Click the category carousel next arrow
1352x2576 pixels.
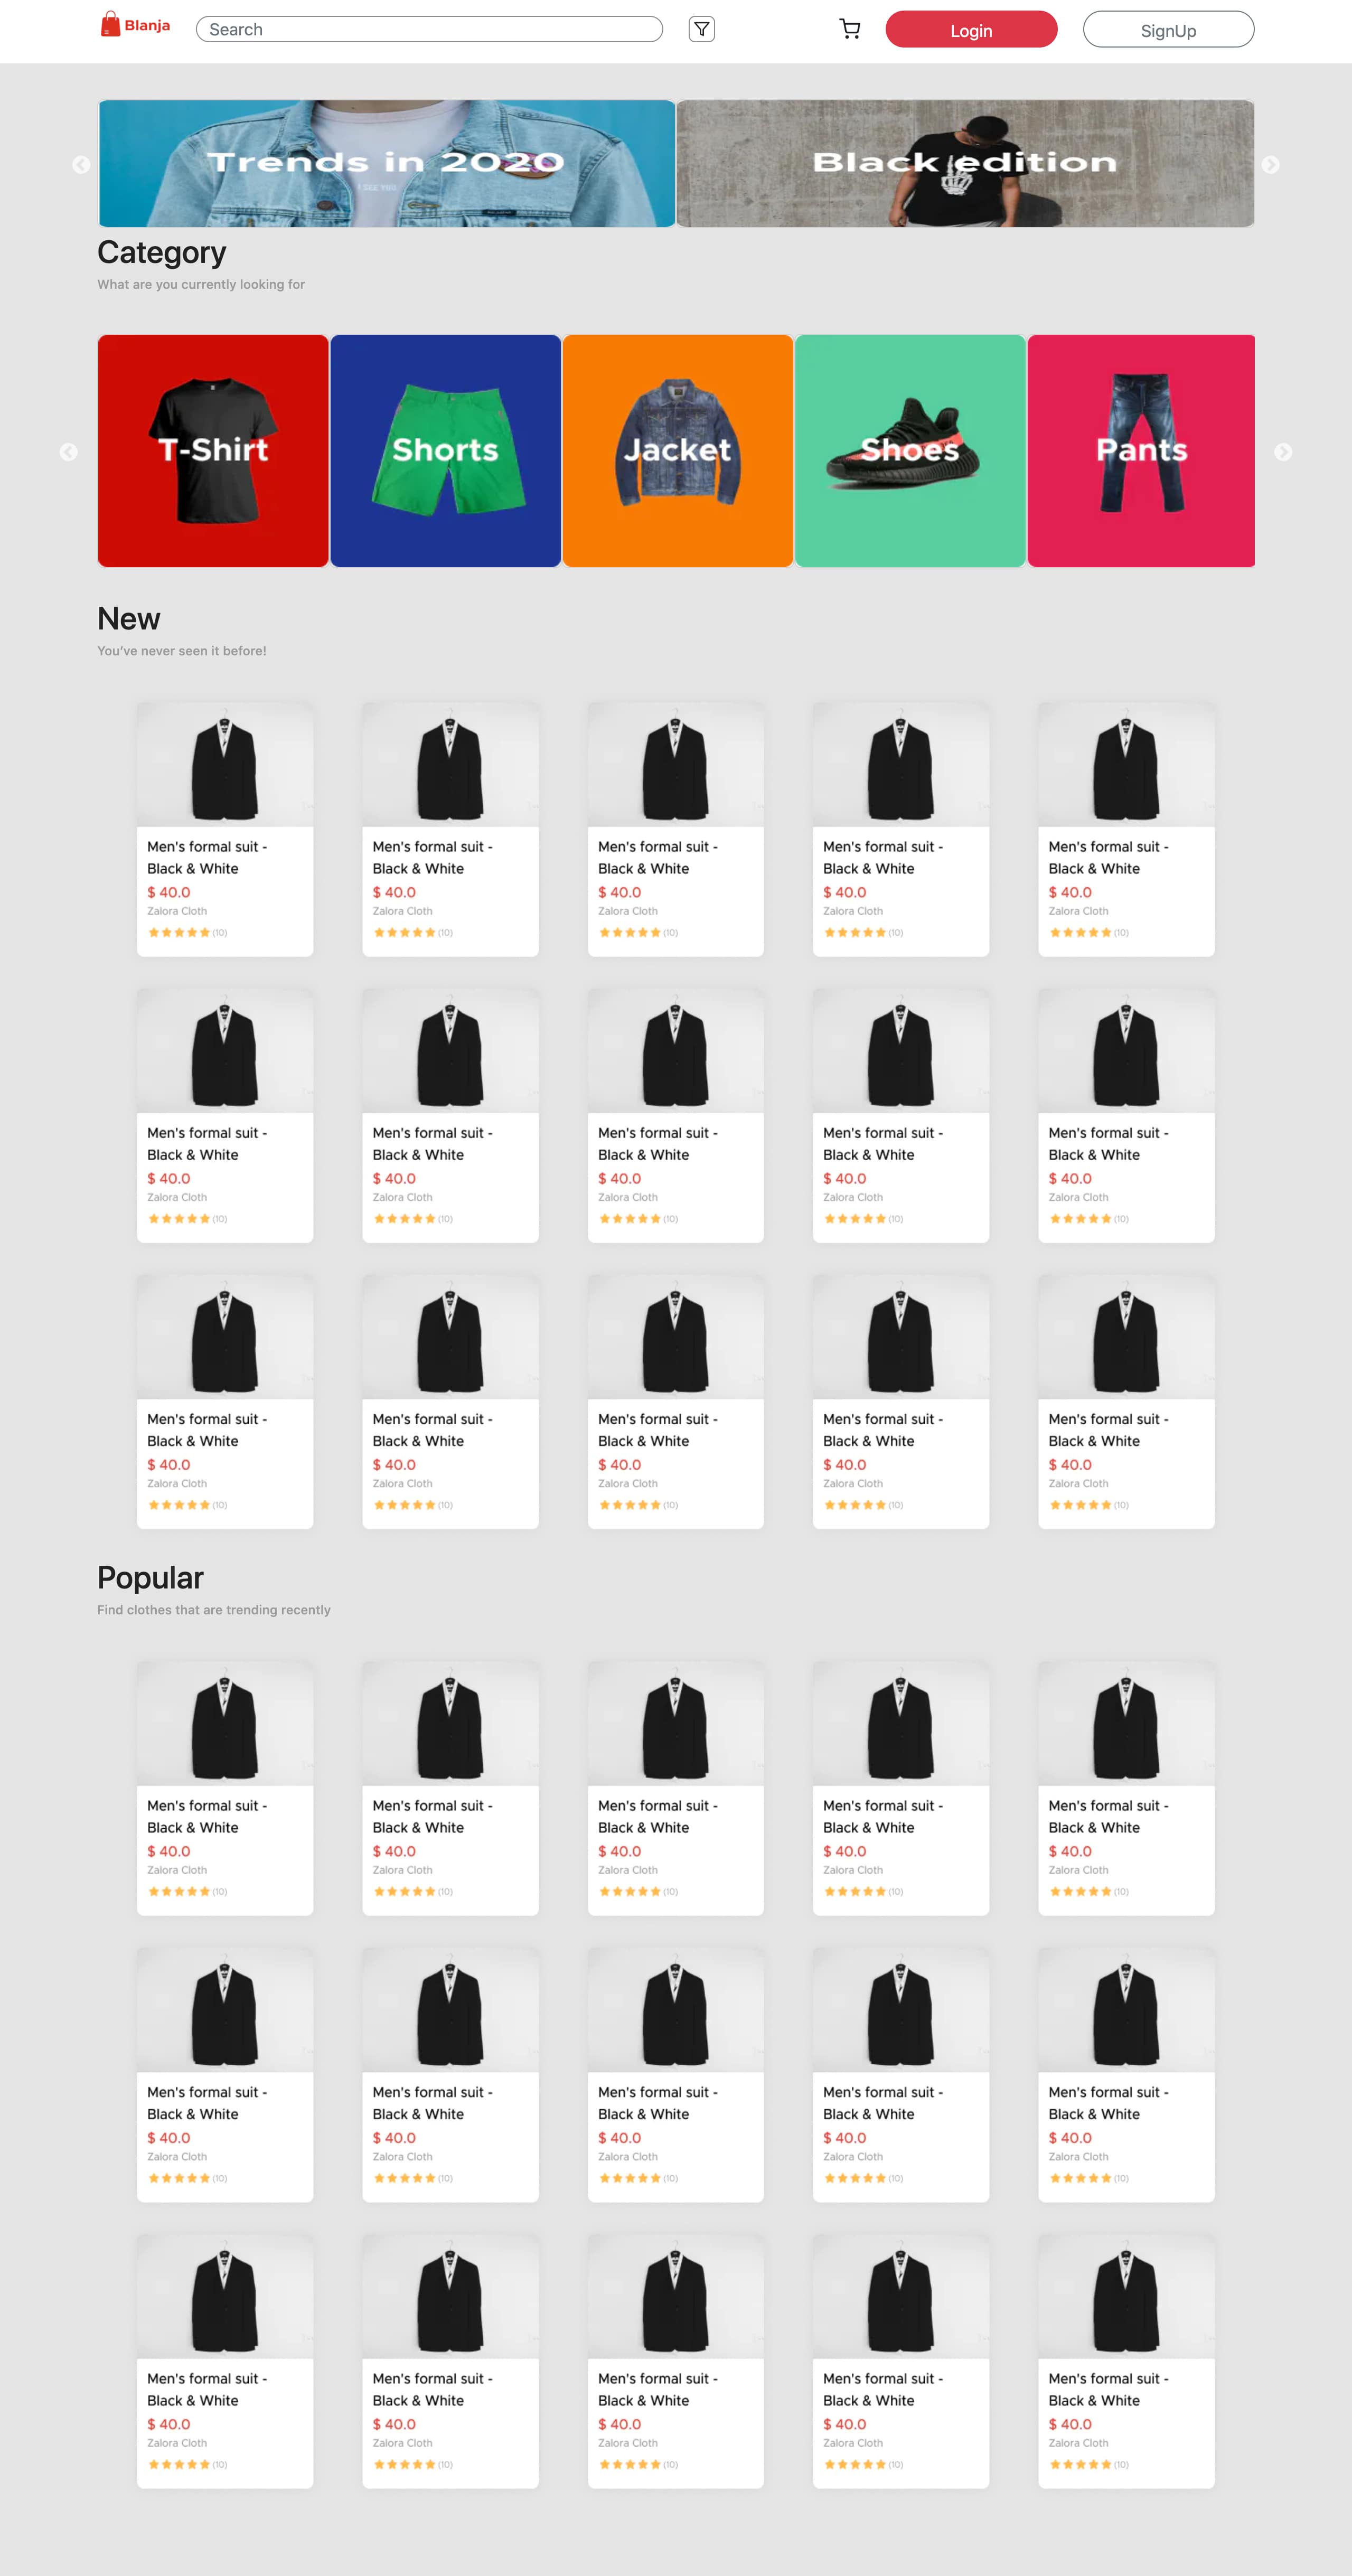pyautogui.click(x=1283, y=452)
